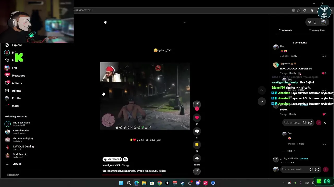Go to previous video with up chevron
Image resolution: width=334 pixels, height=187 pixels.
point(261,90)
